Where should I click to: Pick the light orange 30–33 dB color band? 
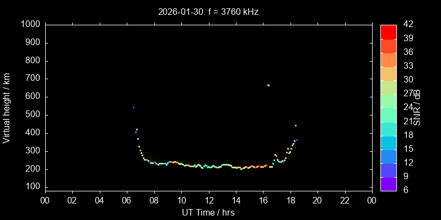click(x=389, y=73)
